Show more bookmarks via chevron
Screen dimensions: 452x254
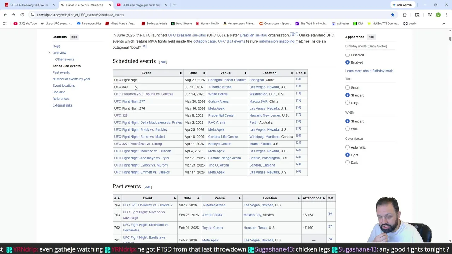coord(443,24)
